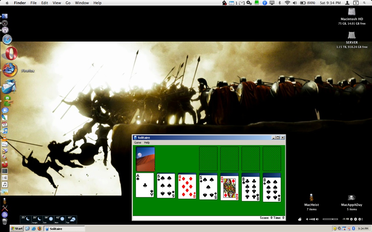
Task: Open the Help menu in Solitaire
Action: pos(147,143)
